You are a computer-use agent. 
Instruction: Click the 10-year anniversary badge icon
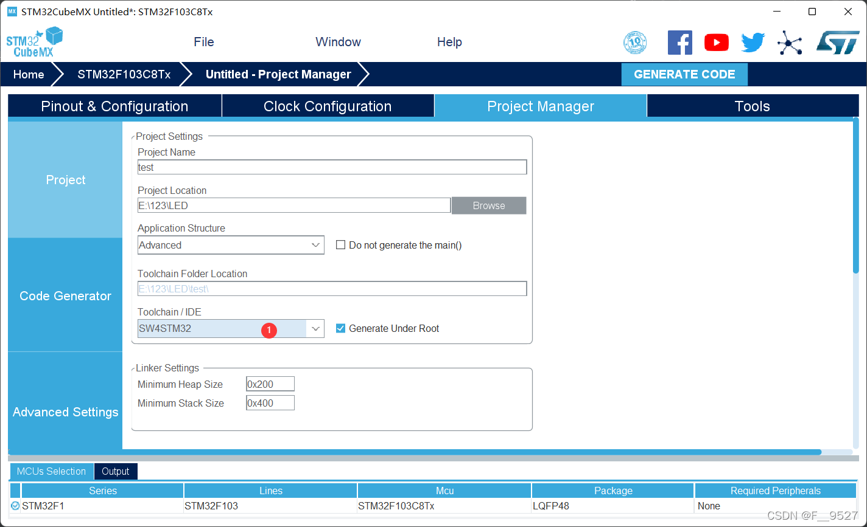coord(635,43)
